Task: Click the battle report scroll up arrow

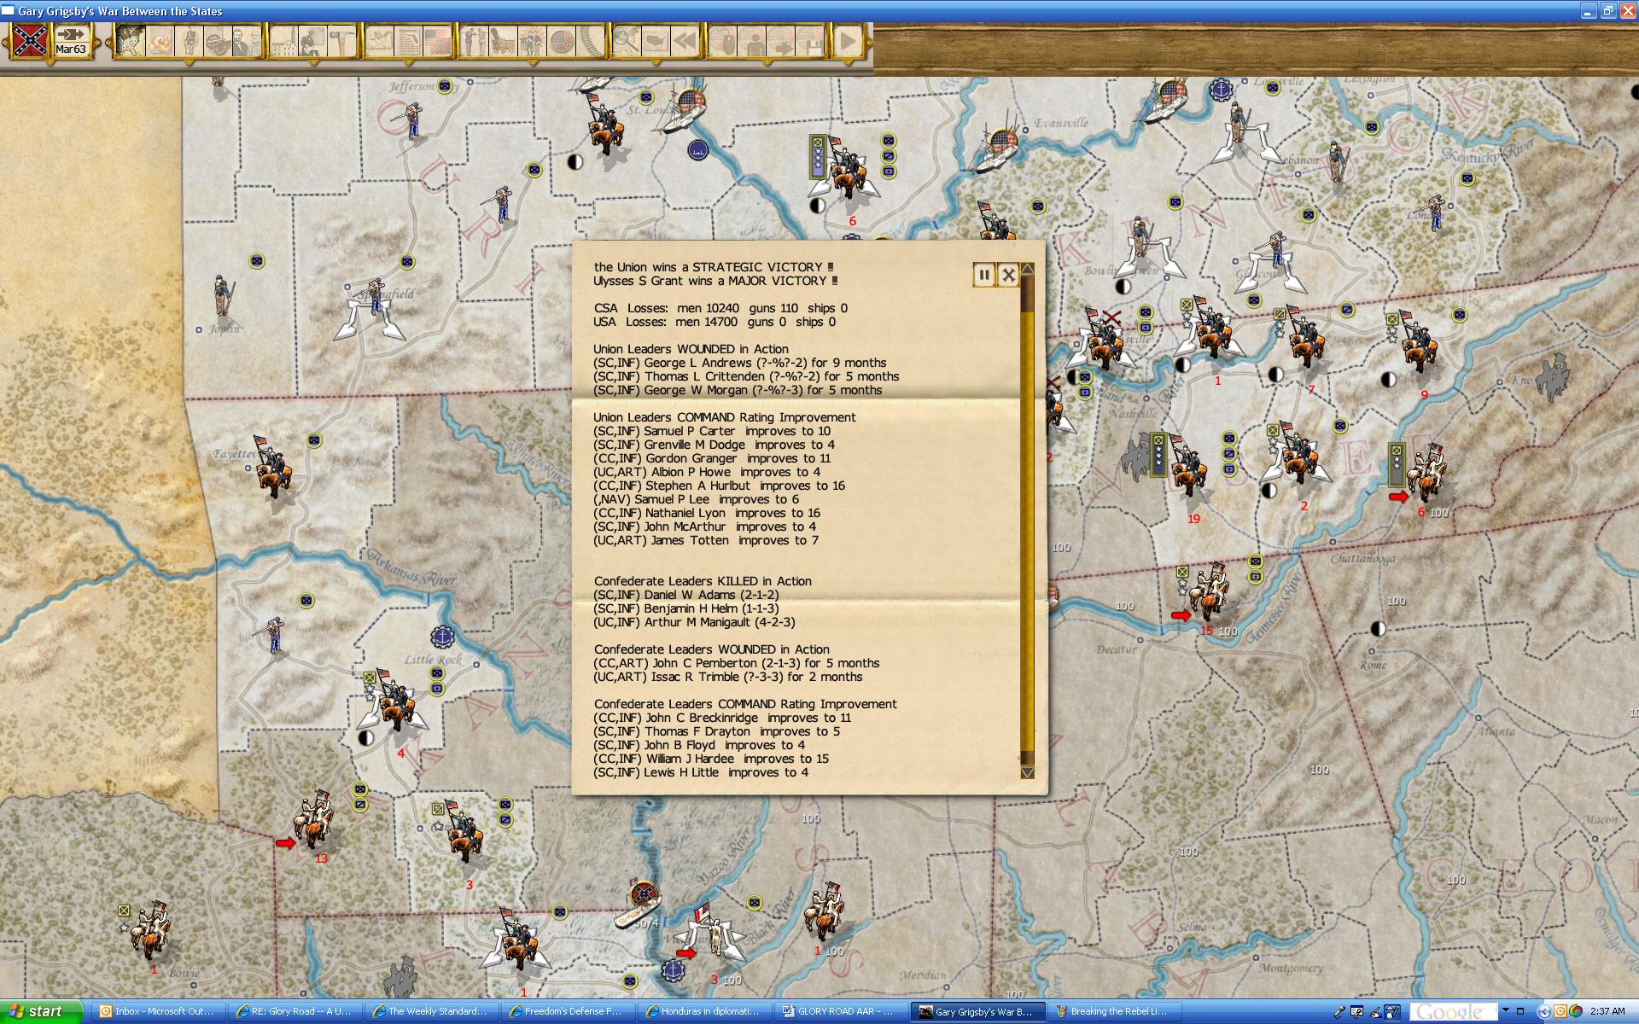Action: pos(1028,269)
